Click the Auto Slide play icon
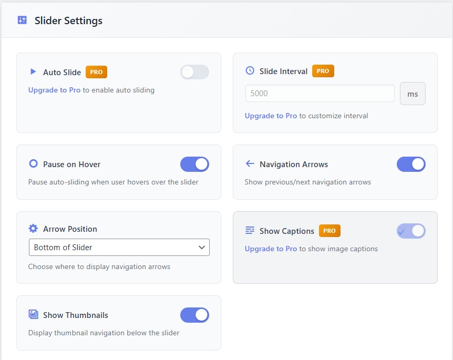453x360 pixels. pyautogui.click(x=33, y=71)
